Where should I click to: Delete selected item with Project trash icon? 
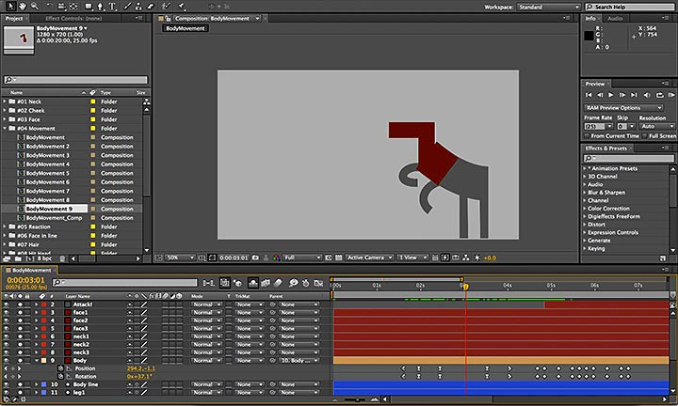point(62,258)
